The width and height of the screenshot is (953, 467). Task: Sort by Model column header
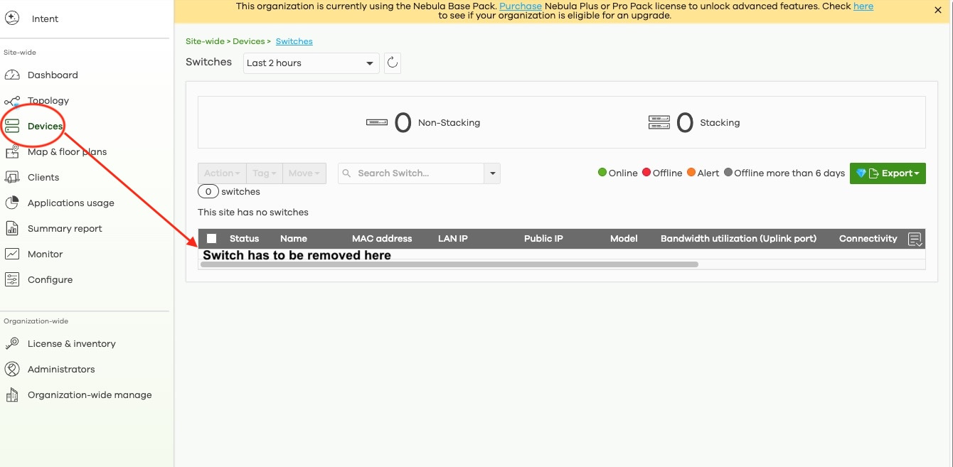[x=624, y=239]
